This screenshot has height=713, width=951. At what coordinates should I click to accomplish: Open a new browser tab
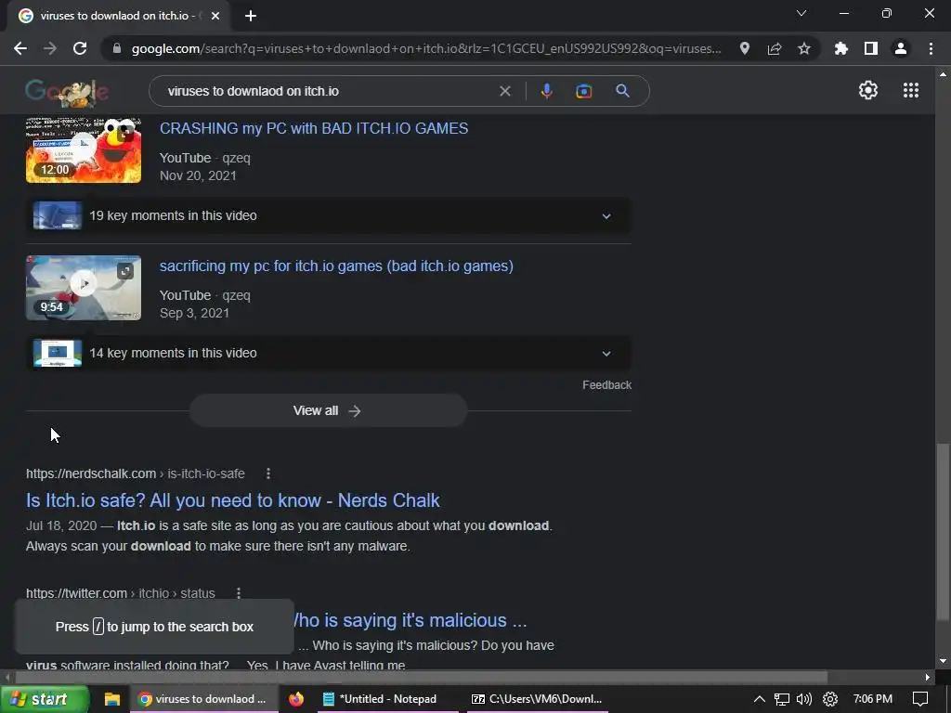(251, 16)
